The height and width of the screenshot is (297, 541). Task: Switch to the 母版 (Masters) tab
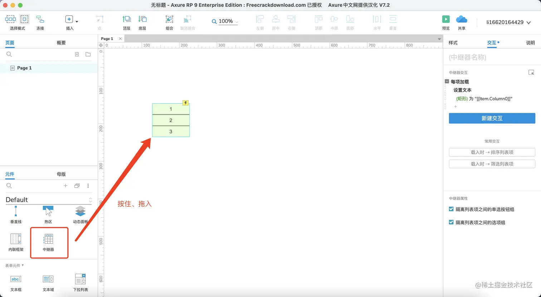point(61,174)
